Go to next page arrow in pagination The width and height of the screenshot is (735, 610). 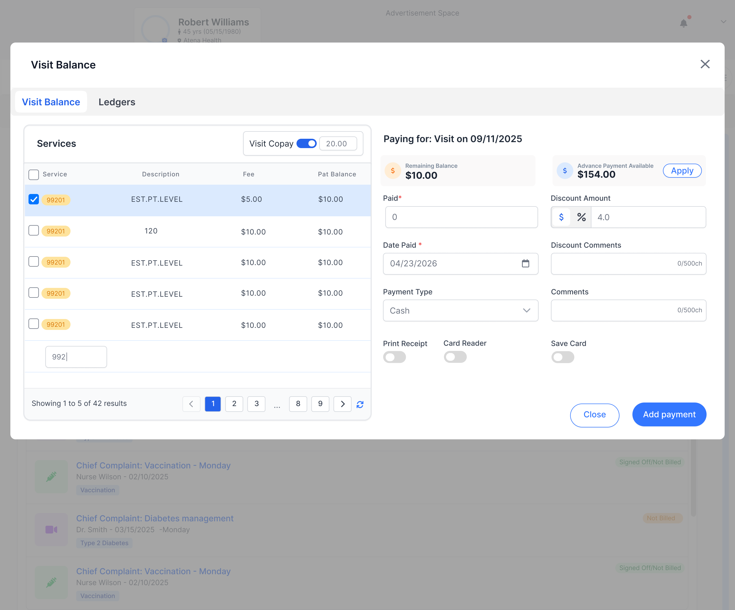[x=343, y=404]
